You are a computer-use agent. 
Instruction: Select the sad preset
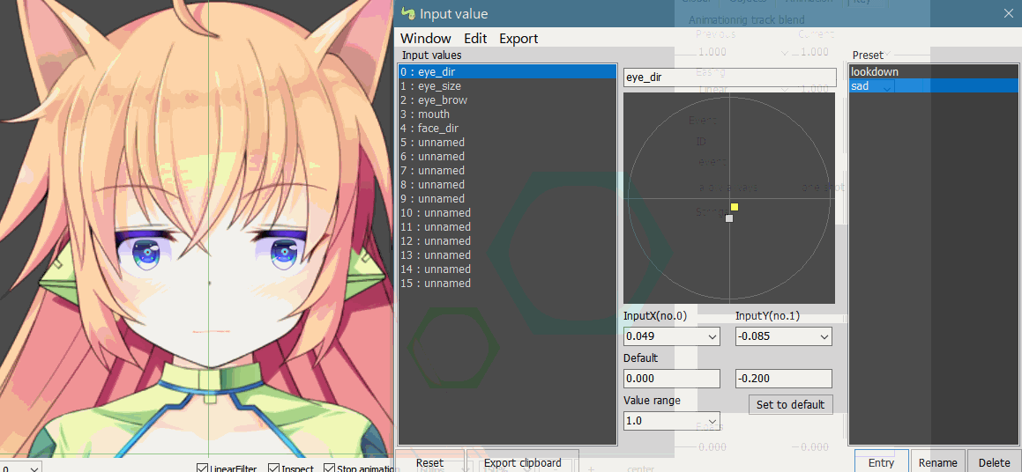[x=933, y=86]
